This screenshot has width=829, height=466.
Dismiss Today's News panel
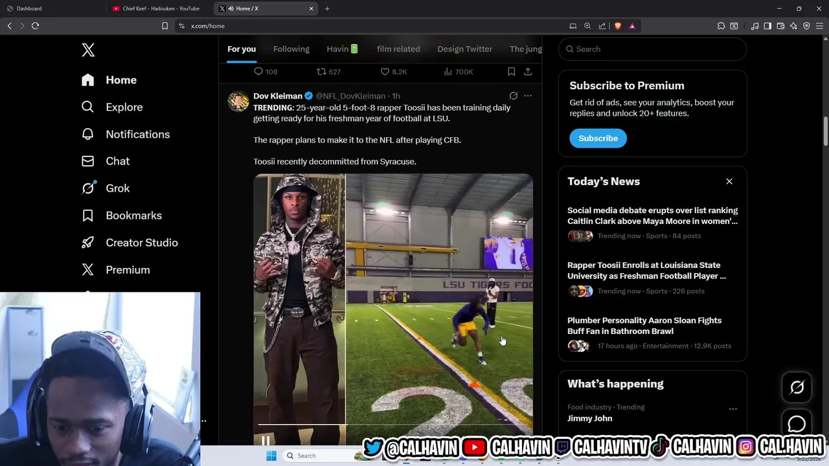click(x=729, y=181)
